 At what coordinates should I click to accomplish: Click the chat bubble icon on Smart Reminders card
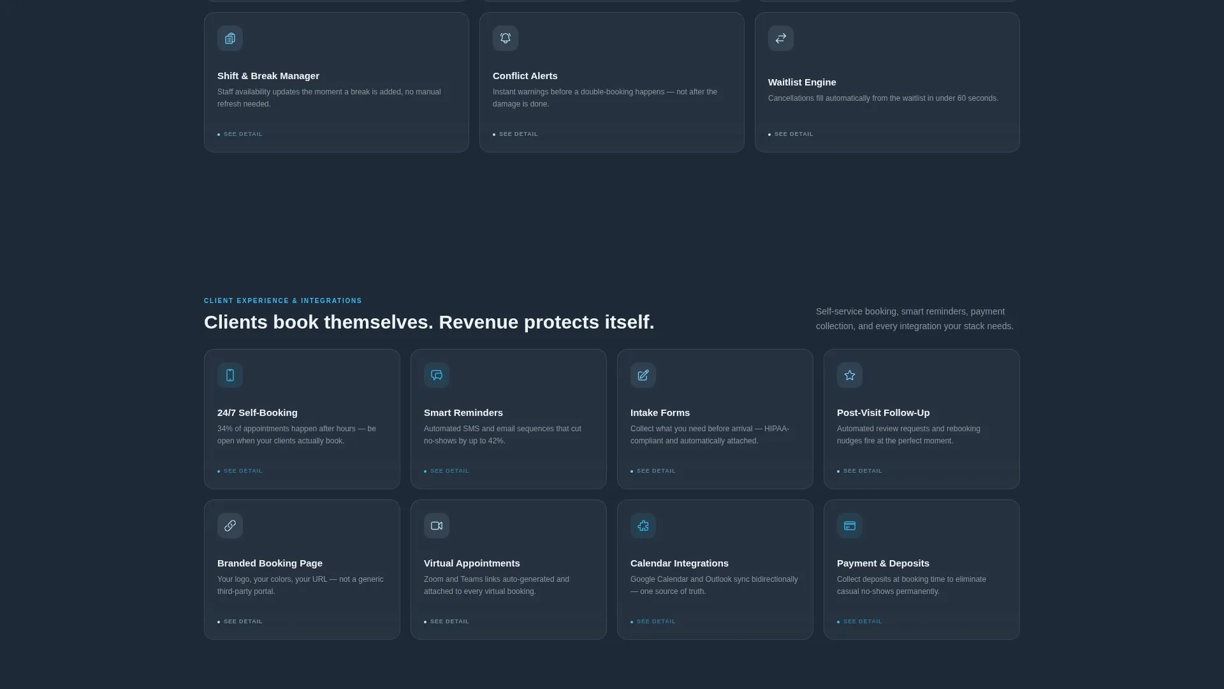click(x=437, y=375)
